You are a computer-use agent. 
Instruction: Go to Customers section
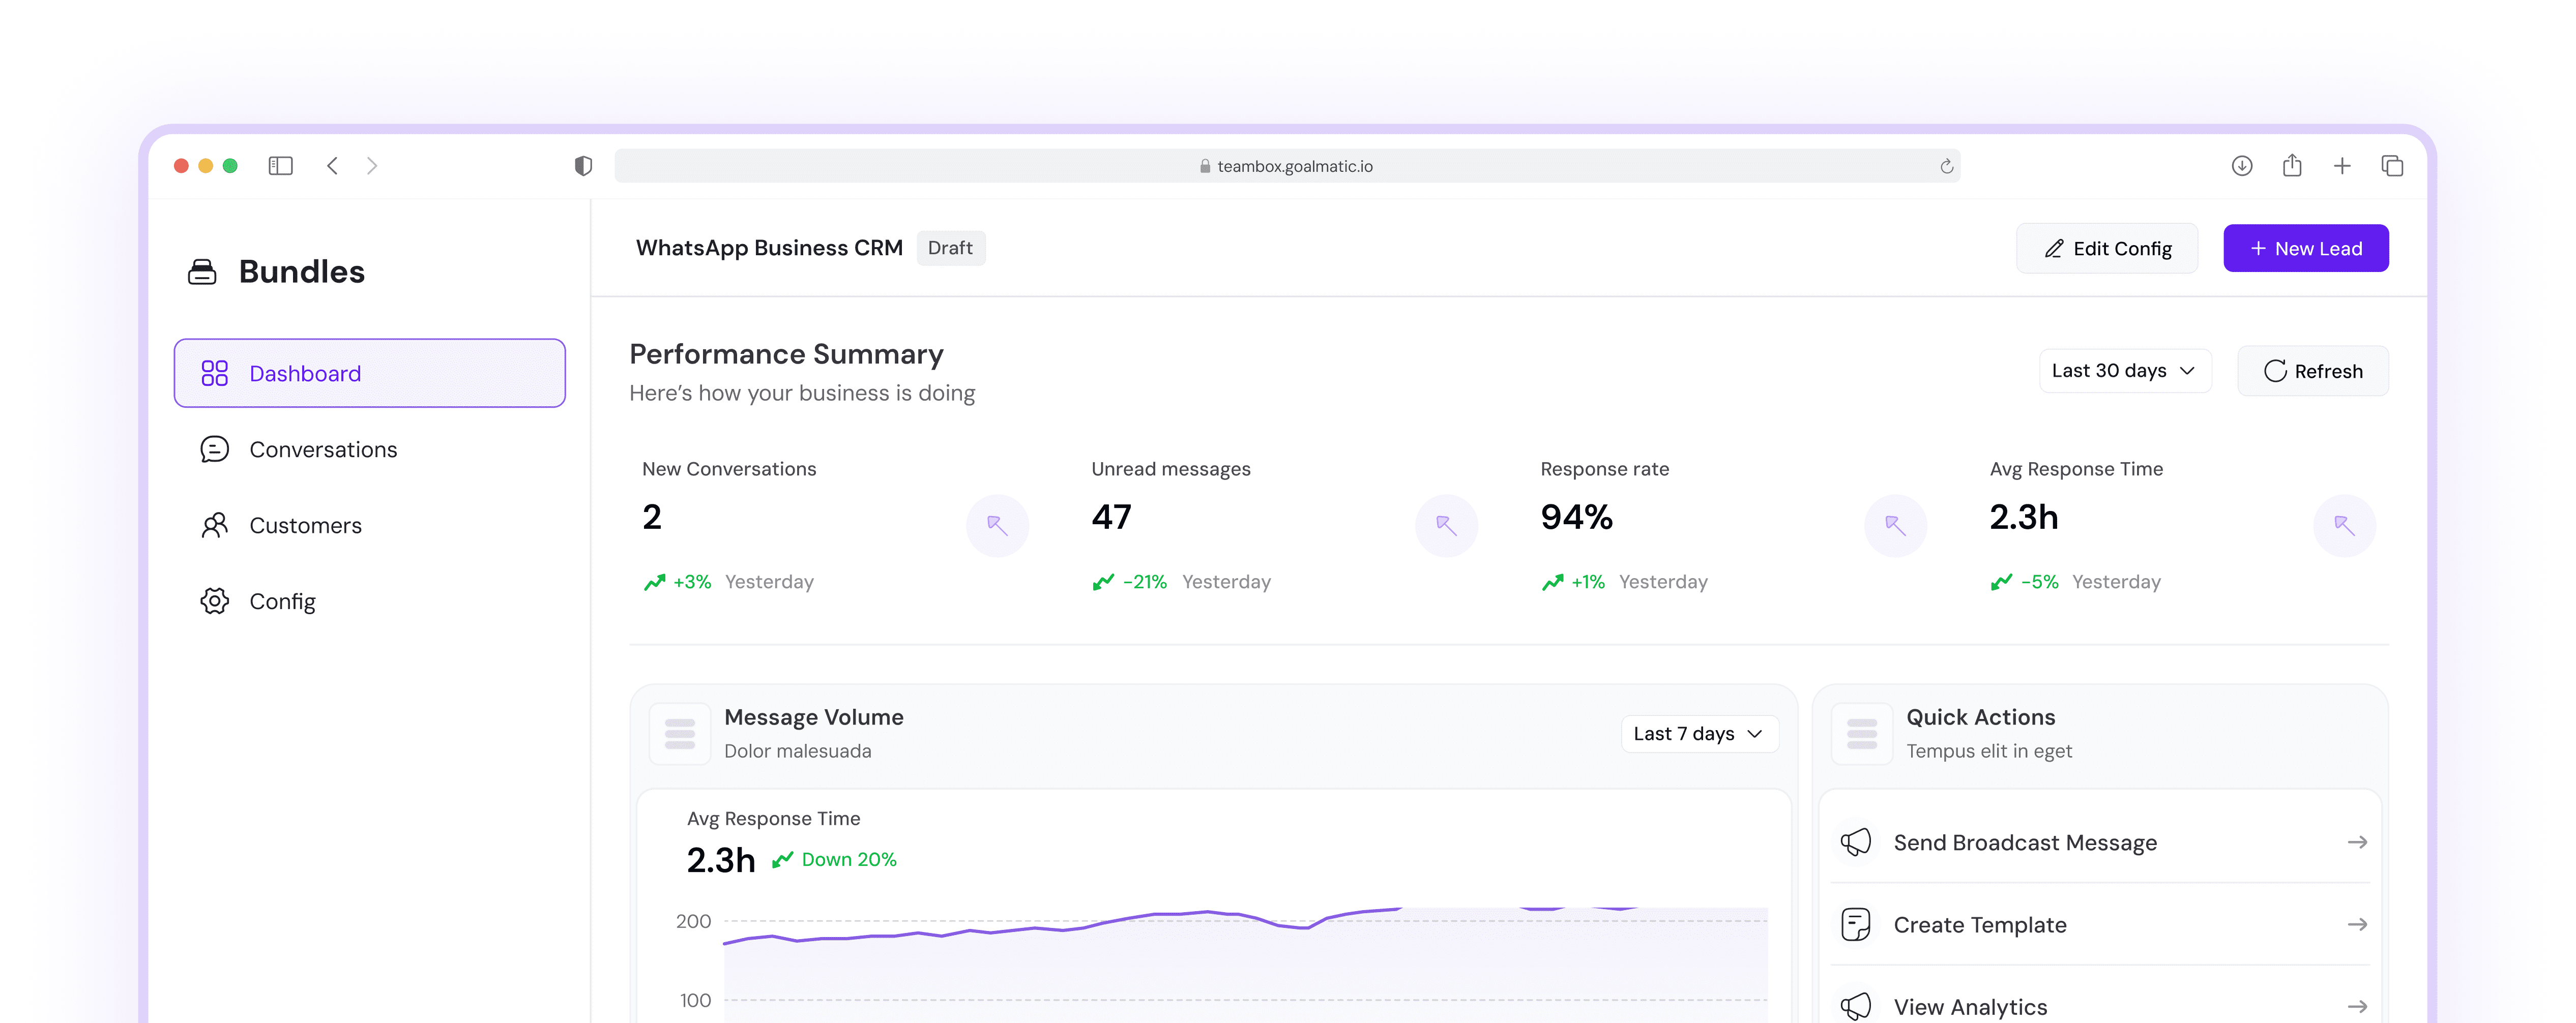point(305,526)
